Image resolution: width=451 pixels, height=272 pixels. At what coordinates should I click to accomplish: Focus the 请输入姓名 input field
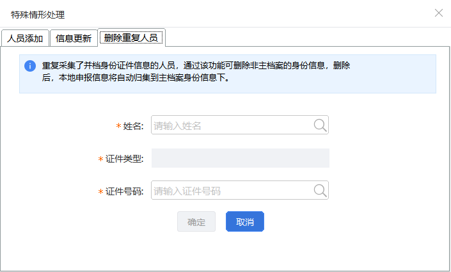point(232,125)
